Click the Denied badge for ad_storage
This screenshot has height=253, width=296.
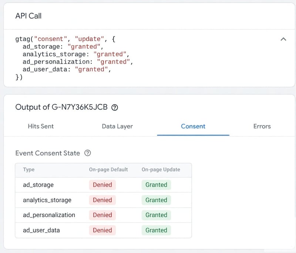point(102,185)
